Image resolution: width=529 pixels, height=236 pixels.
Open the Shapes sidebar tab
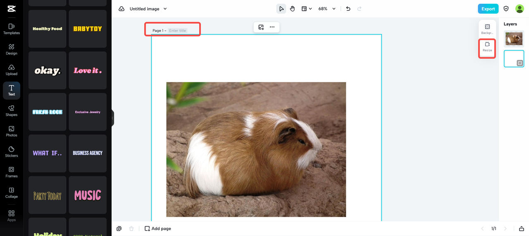pos(12,111)
